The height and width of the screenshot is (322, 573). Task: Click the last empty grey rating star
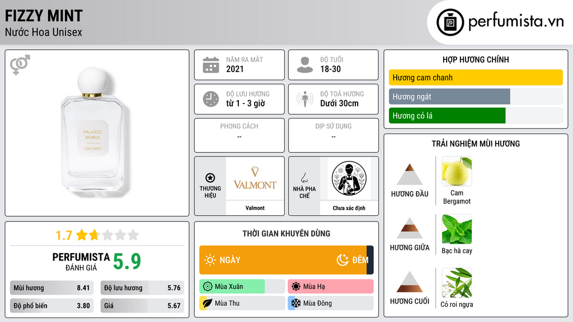133,235
